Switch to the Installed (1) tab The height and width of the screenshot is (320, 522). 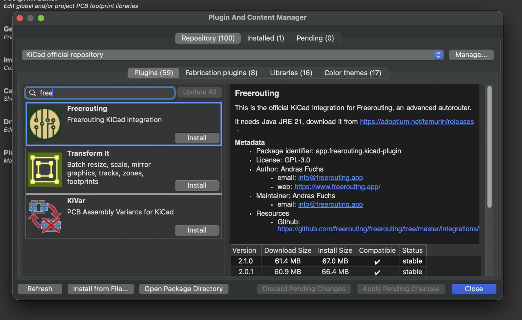(x=265, y=38)
